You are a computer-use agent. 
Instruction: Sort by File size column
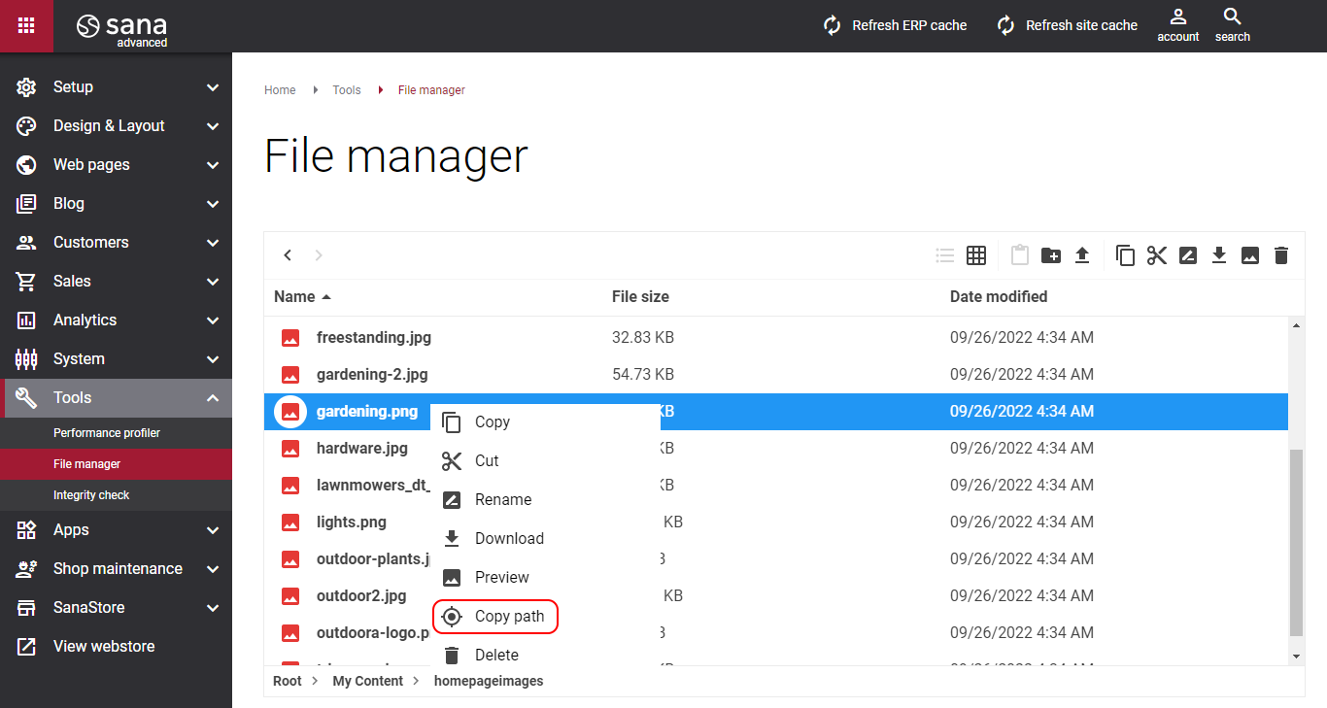pyautogui.click(x=640, y=297)
